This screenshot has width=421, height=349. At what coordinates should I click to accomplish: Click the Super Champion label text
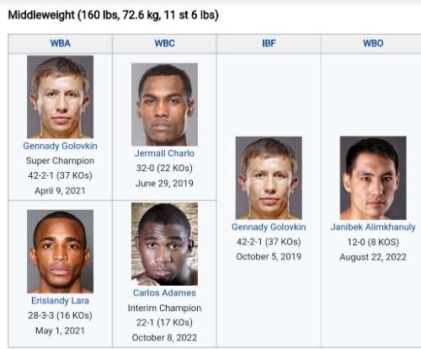click(60, 161)
